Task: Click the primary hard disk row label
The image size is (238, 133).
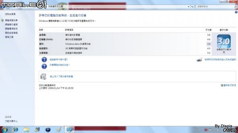Action: point(44,53)
